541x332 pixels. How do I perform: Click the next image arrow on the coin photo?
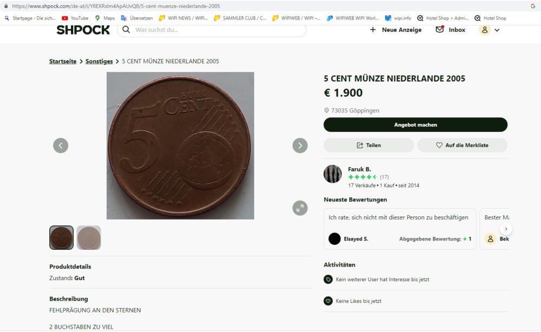coord(300,145)
